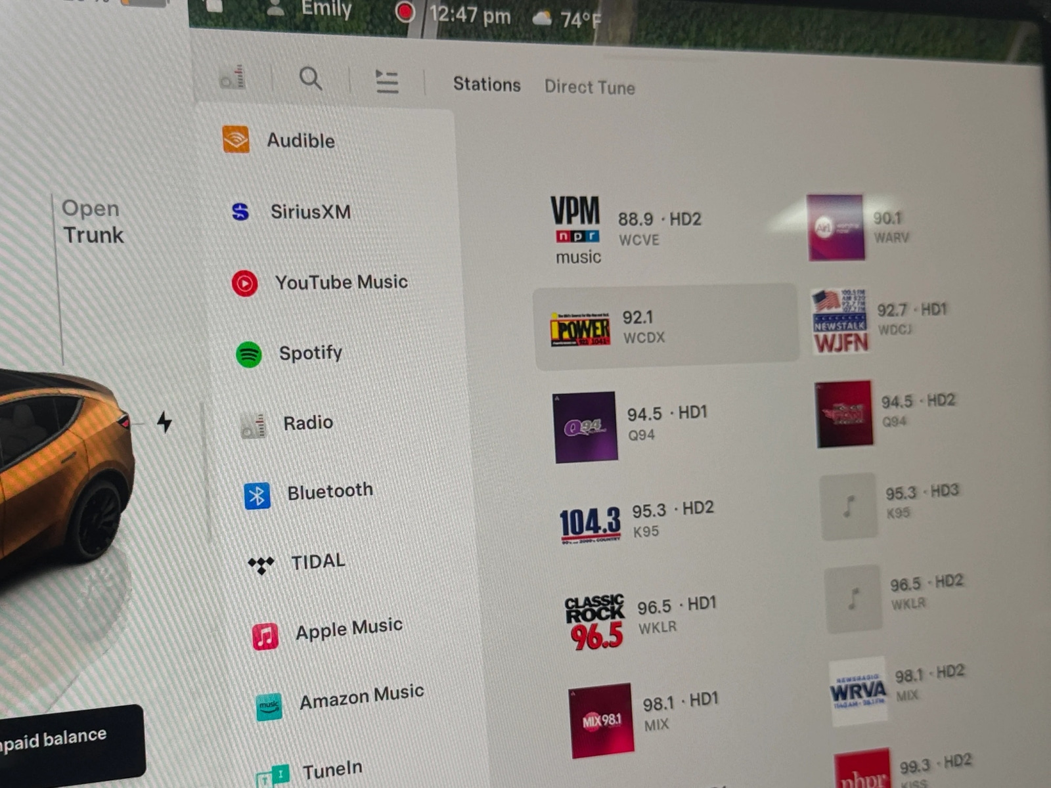This screenshot has height=788, width=1051.
Task: Tune to 95.3 HD3 K95 placeholder thumbnail
Action: [x=849, y=507]
